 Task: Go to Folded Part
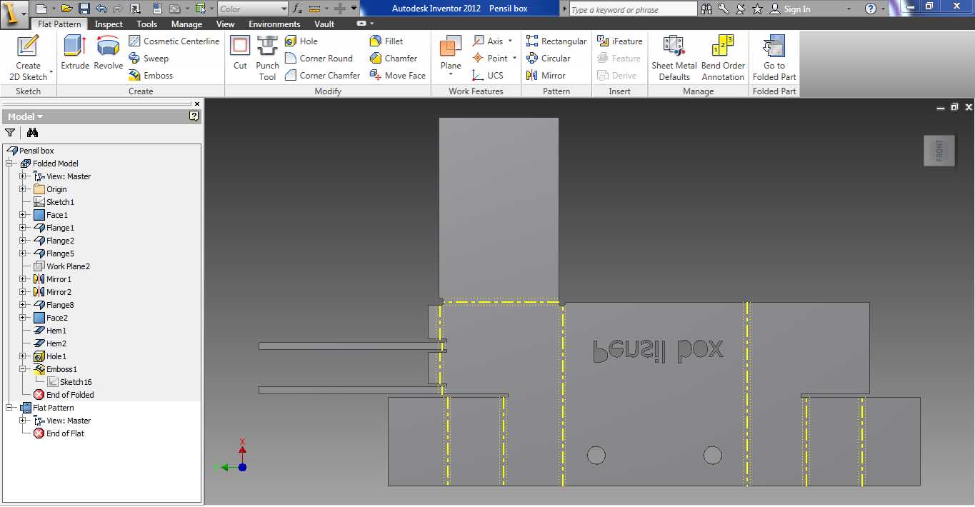click(774, 57)
